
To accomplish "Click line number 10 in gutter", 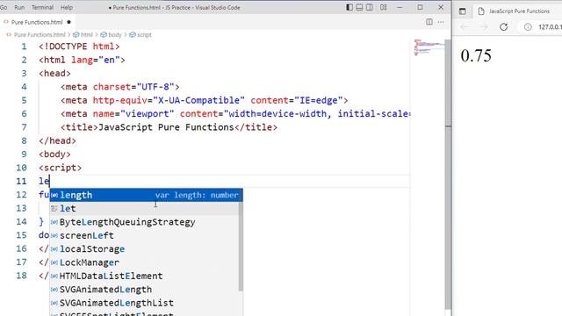I will [x=21, y=168].
